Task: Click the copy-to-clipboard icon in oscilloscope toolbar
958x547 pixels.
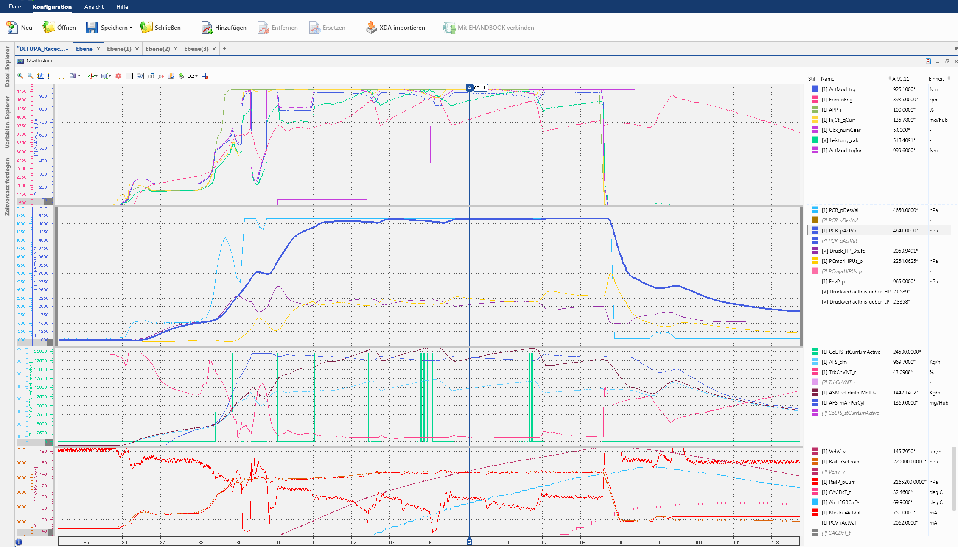Action: pos(72,76)
